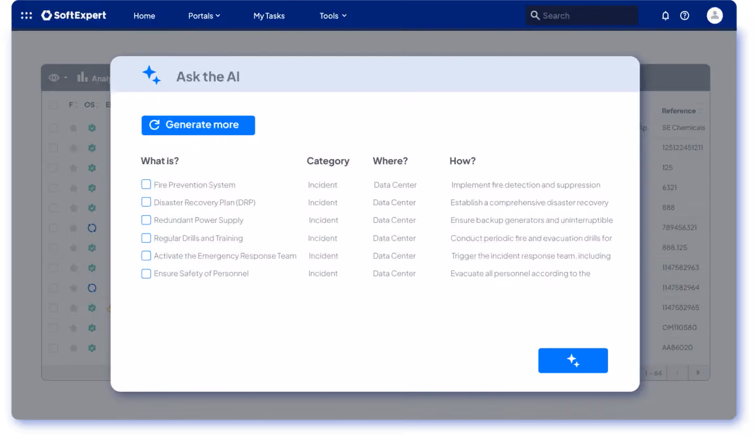The height and width of the screenshot is (438, 755).
Task: Click the blue circular status icon in row 1147582964
Action: point(92,288)
